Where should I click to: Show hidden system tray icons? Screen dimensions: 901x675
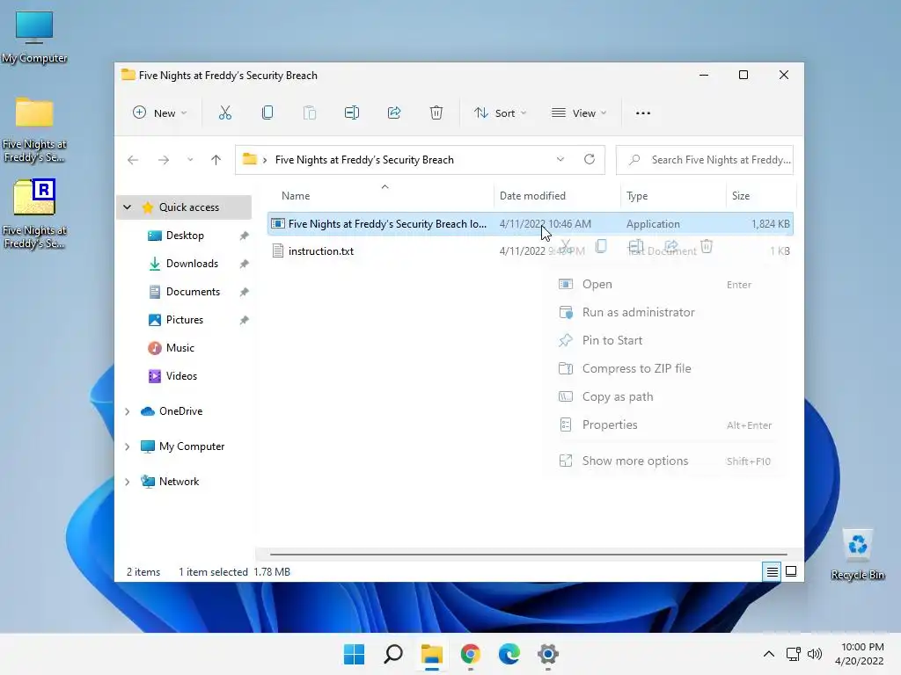tap(769, 654)
